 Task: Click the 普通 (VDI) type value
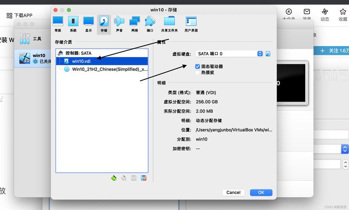click(x=206, y=92)
